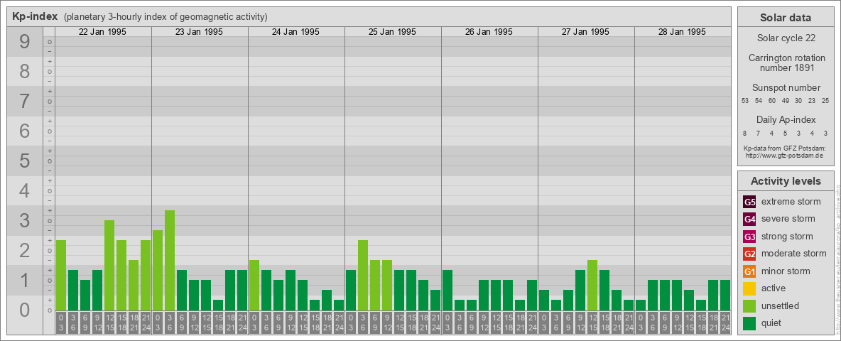Click the large Kp scale number 9

24,41
